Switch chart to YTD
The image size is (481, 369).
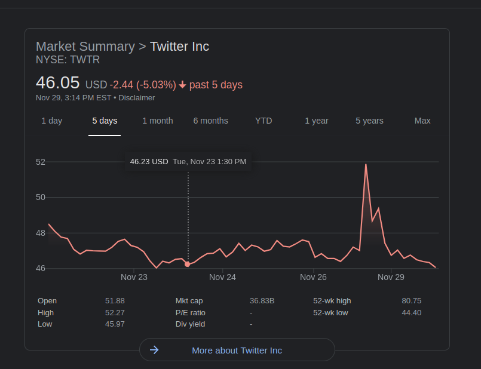(264, 121)
